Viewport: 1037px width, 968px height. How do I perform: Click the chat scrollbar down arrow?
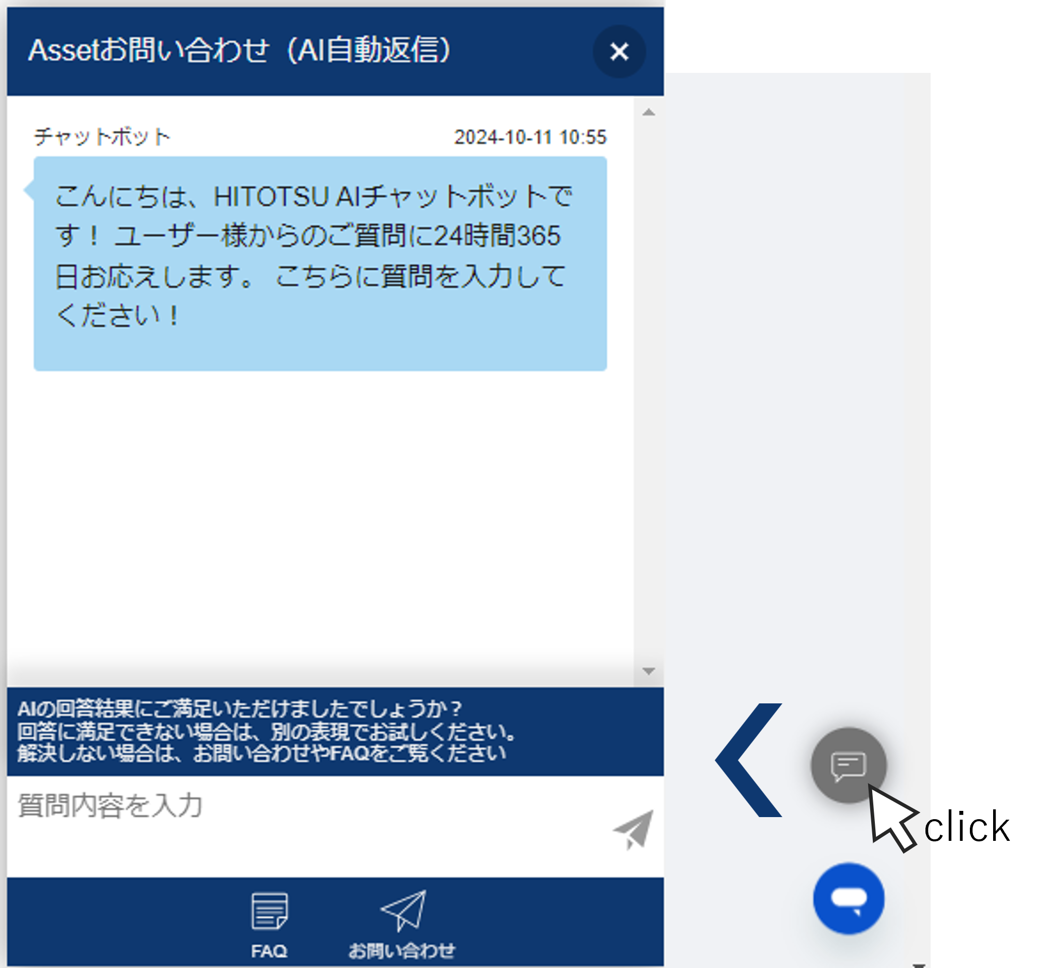coord(649,671)
